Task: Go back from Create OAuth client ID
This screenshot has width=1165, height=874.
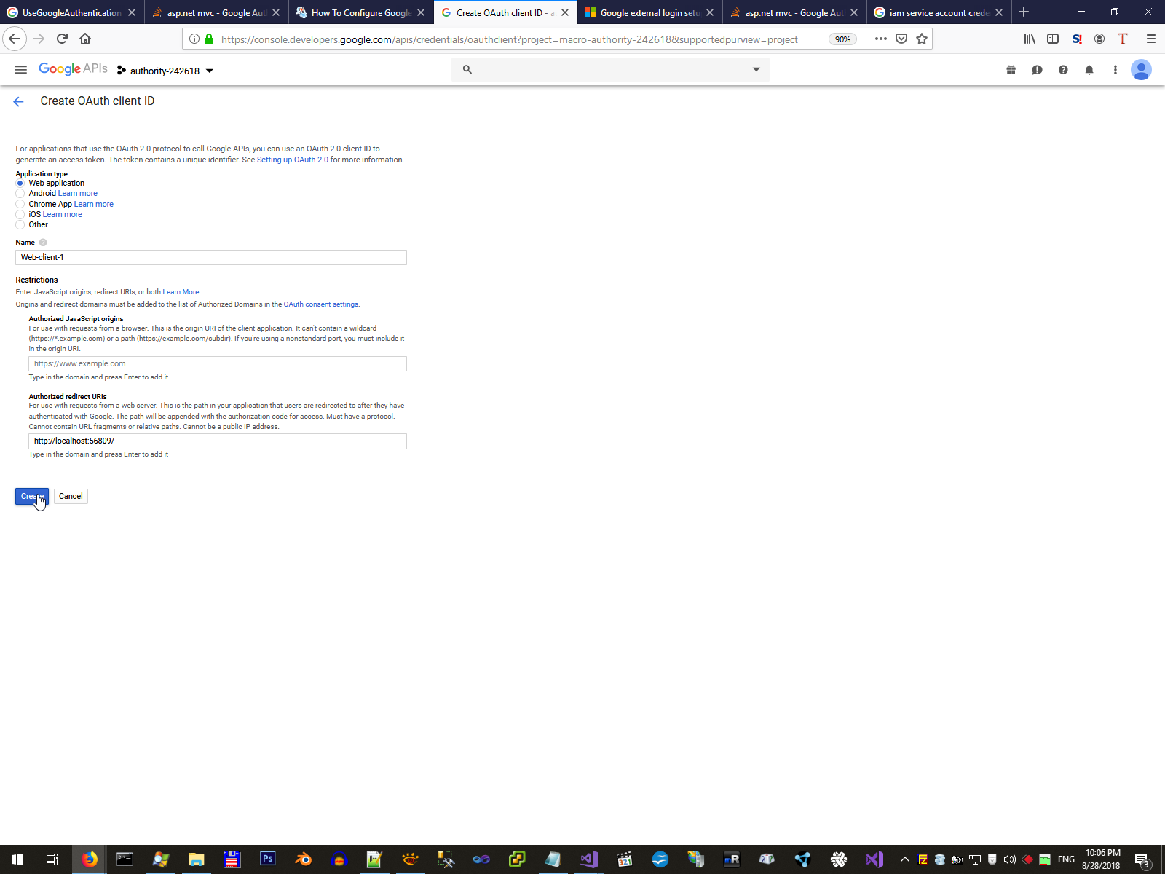Action: 19,102
